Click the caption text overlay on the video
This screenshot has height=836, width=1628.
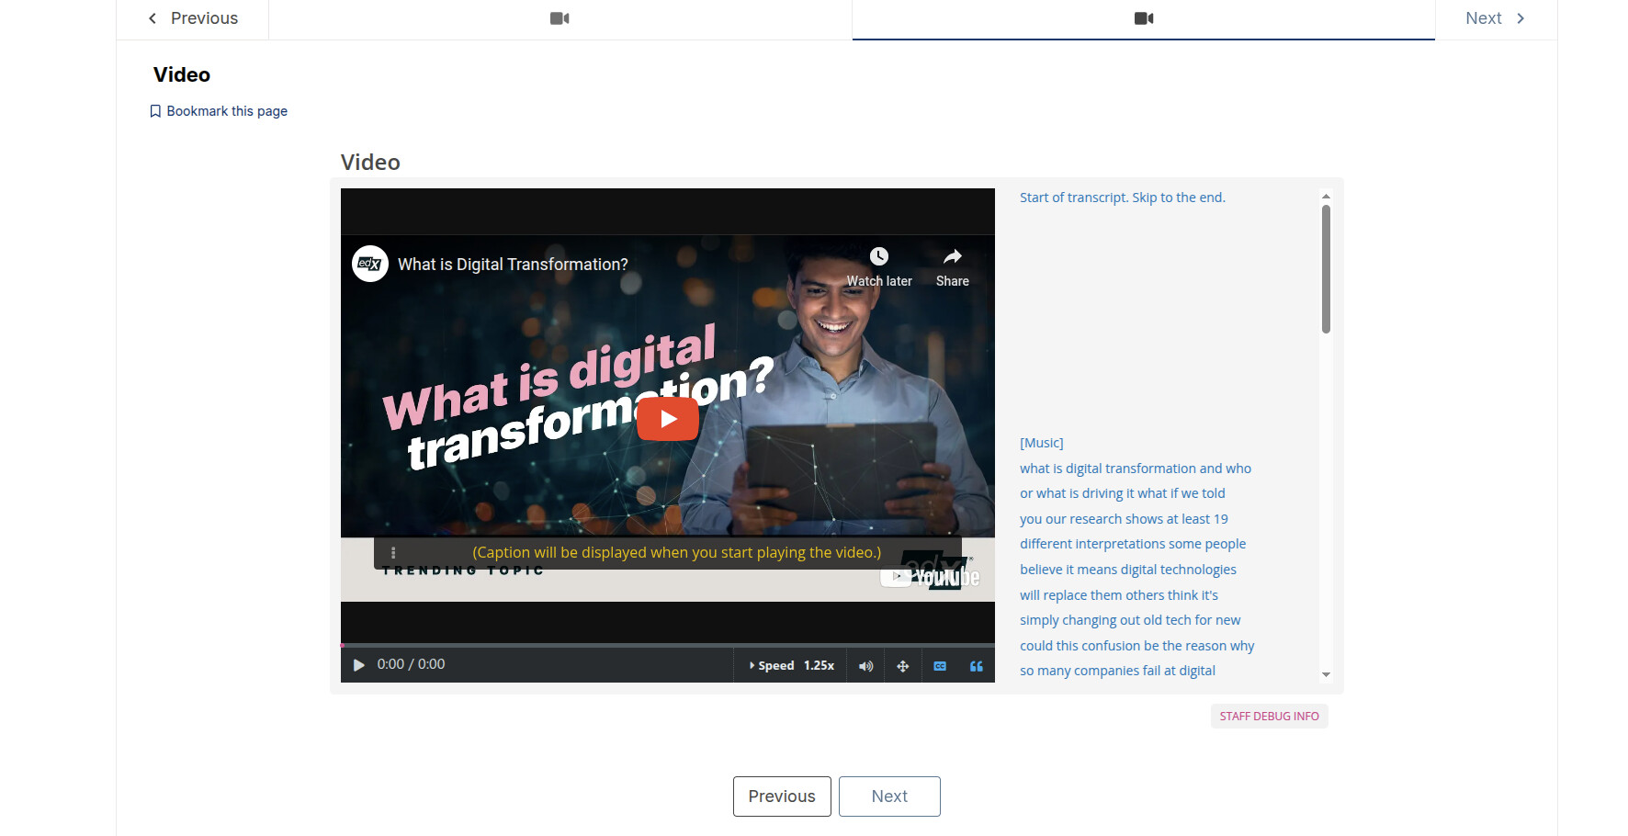[x=677, y=553]
